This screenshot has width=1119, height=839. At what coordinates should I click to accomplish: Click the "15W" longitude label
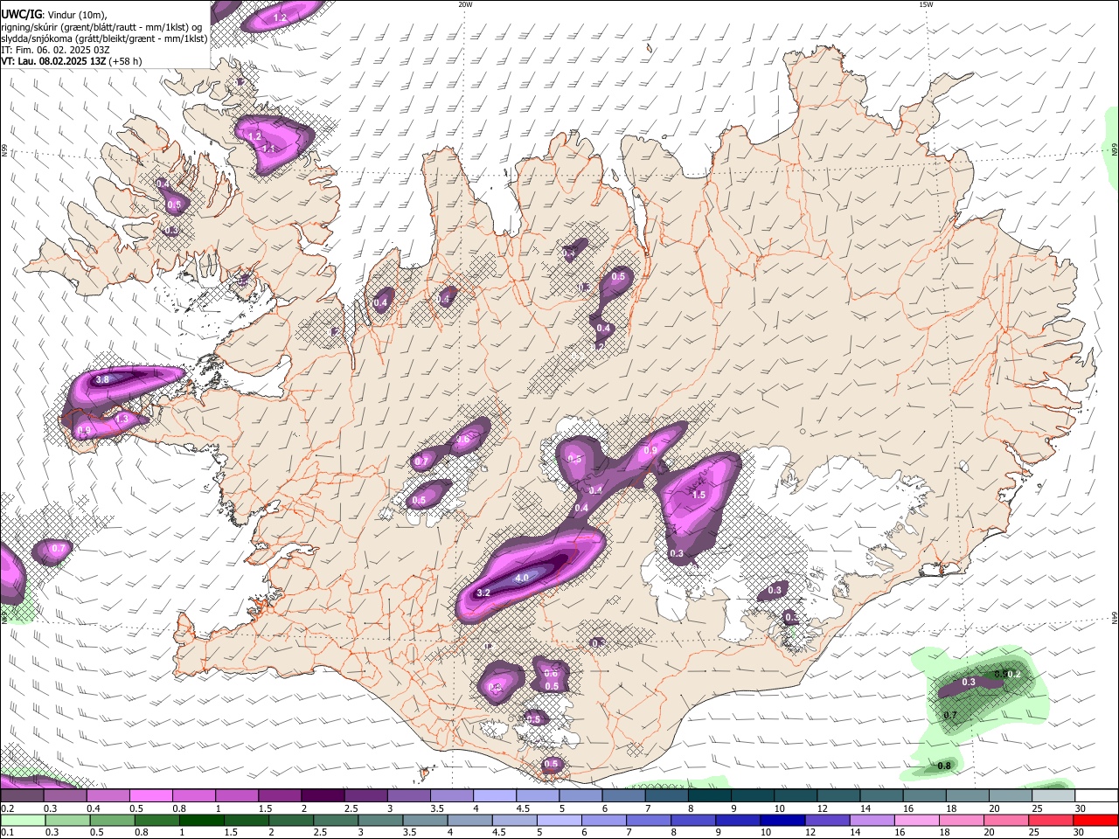926,4
